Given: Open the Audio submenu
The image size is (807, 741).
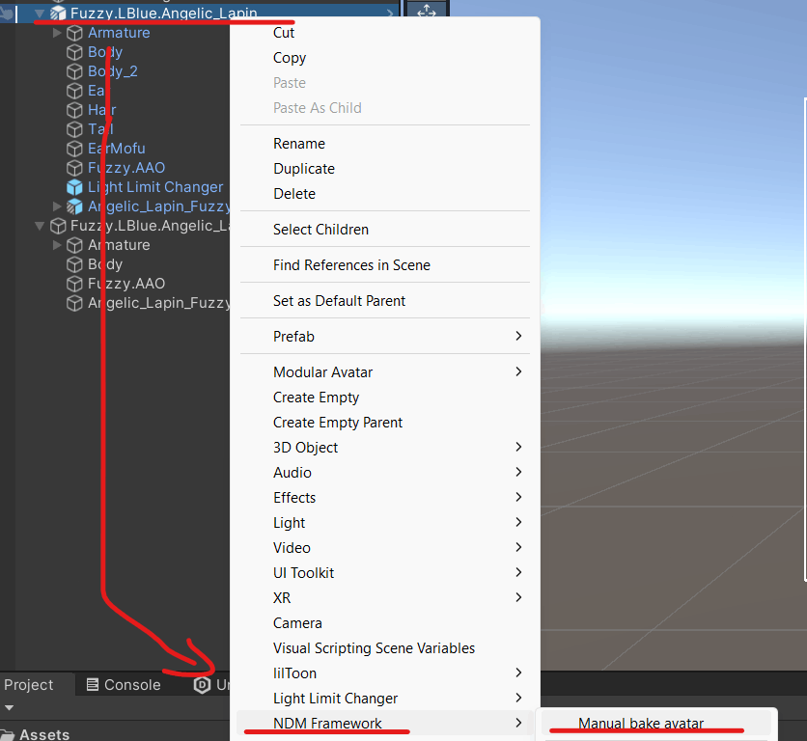Looking at the screenshot, I should tap(385, 473).
